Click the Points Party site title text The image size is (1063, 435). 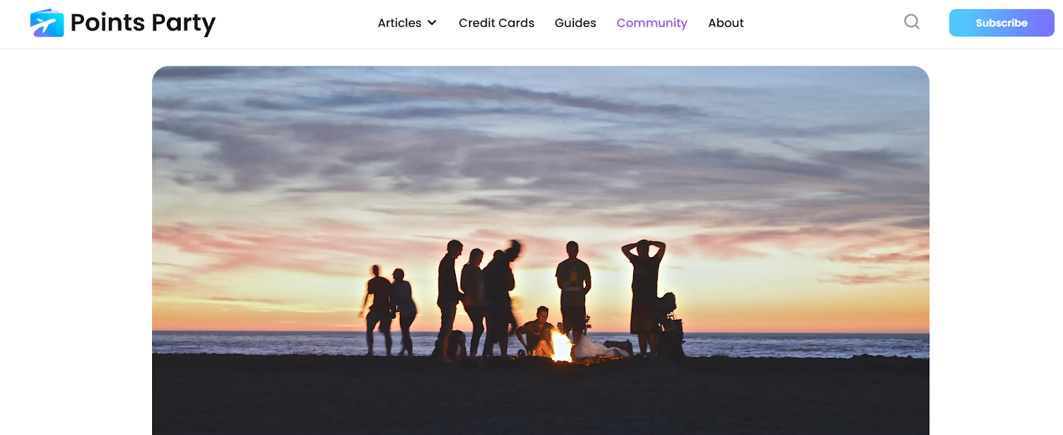[x=143, y=23]
